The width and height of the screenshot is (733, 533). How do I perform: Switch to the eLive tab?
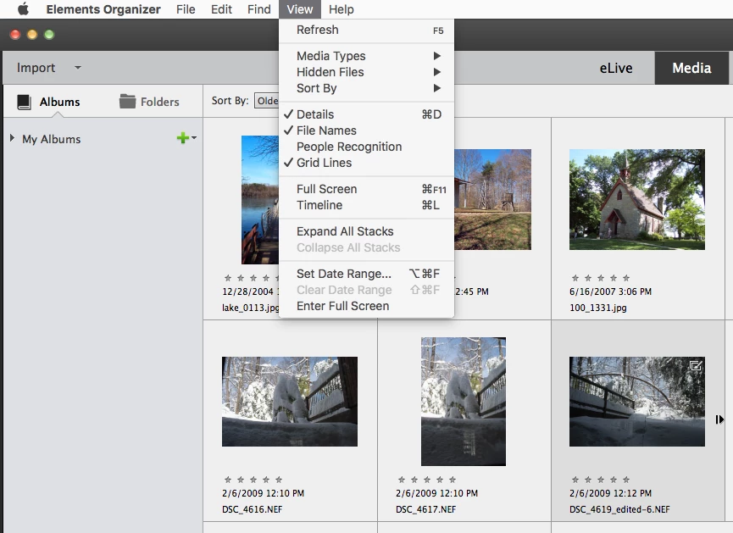[616, 69]
